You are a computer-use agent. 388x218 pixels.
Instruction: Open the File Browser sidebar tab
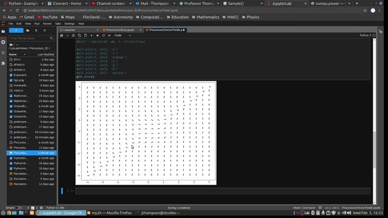tap(3, 31)
